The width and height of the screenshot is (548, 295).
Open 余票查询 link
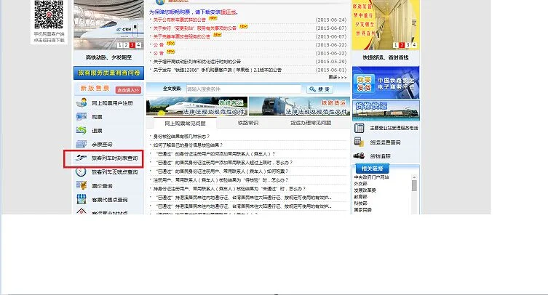point(102,144)
